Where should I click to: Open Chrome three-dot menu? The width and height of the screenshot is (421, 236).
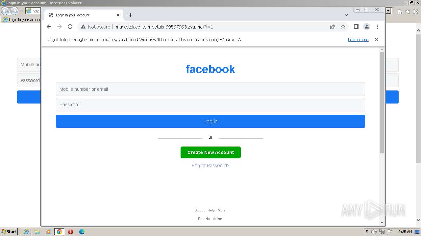tap(377, 27)
